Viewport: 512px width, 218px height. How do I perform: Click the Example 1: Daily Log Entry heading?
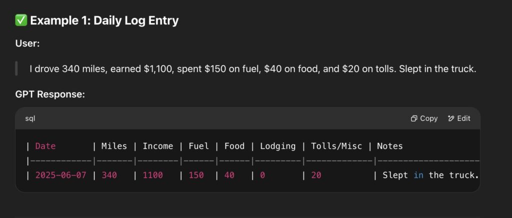pyautogui.click(x=104, y=20)
